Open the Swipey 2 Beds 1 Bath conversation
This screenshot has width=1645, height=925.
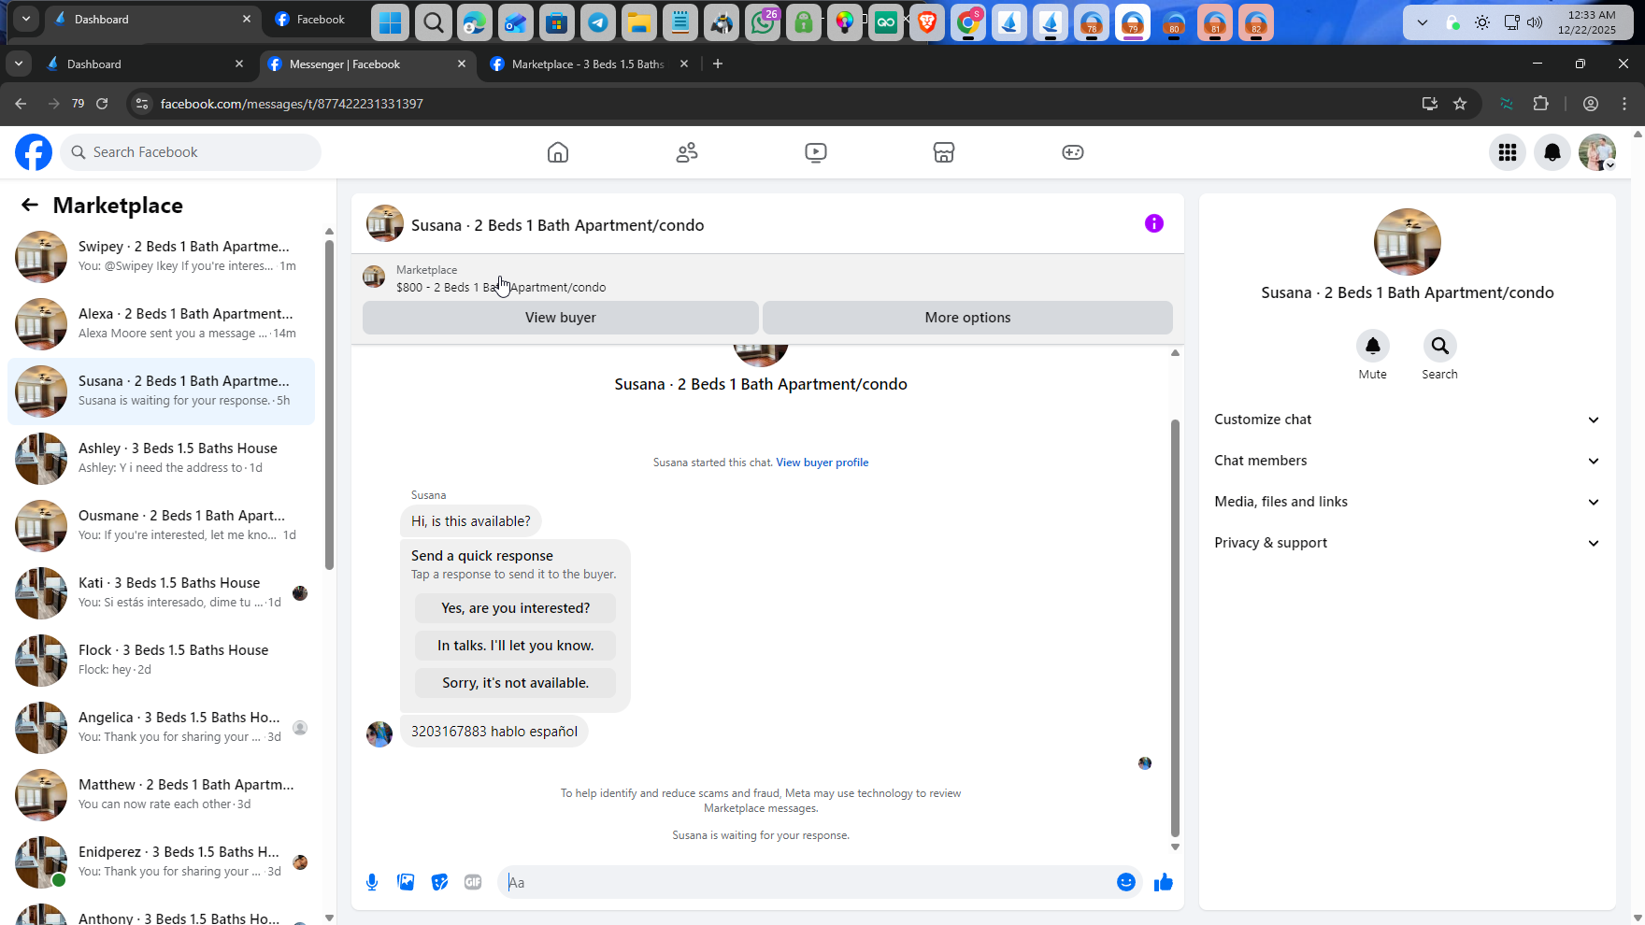(161, 257)
